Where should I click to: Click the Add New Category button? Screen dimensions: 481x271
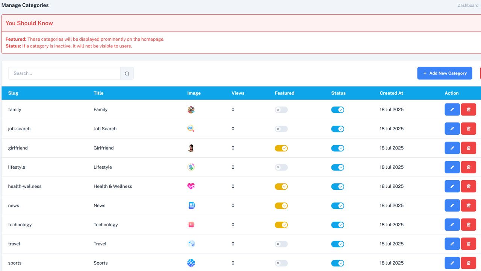(445, 73)
